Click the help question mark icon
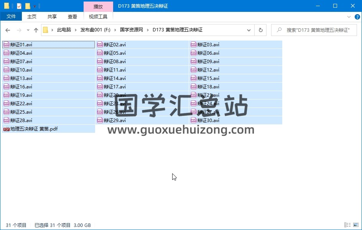 click(356, 17)
